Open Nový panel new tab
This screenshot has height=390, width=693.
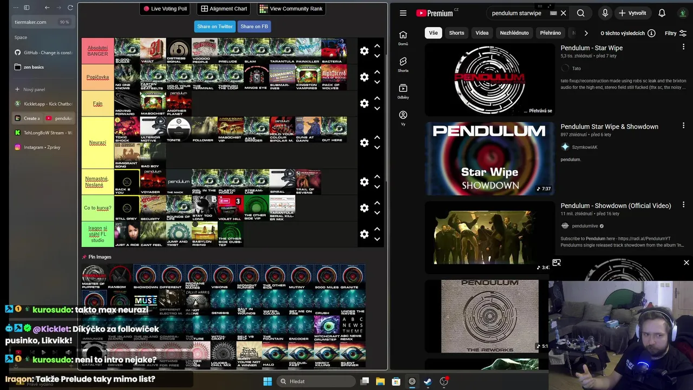[44, 89]
